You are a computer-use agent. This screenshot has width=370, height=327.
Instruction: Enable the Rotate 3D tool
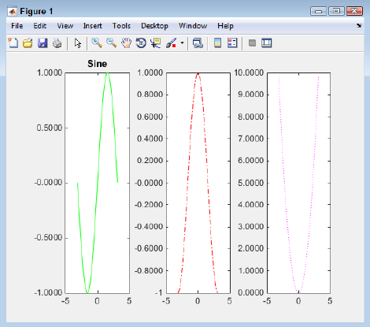[141, 43]
